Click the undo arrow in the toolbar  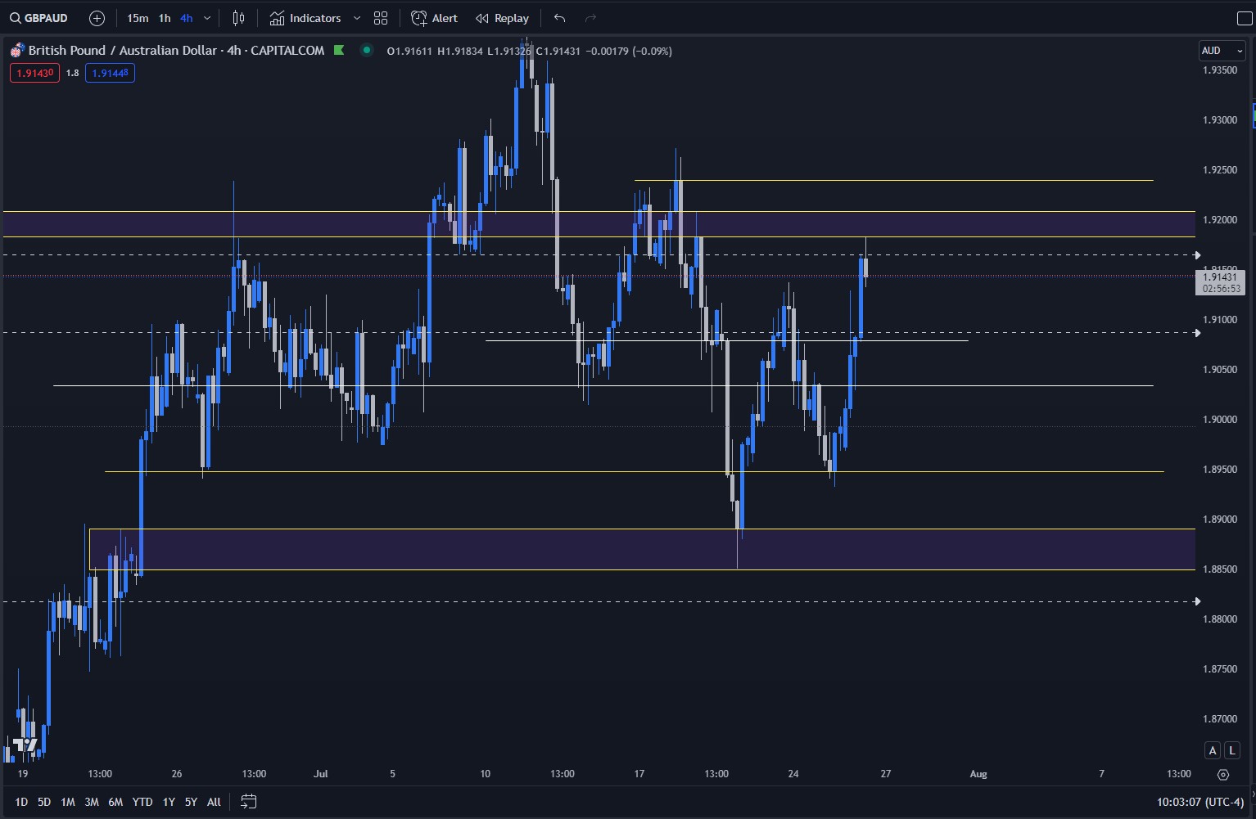559,17
